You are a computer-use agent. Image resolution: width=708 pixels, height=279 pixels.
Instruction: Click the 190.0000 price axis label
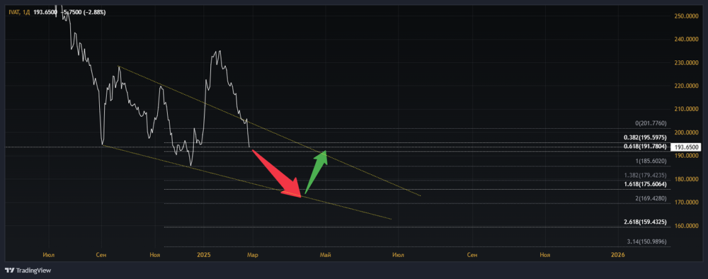(x=686, y=156)
